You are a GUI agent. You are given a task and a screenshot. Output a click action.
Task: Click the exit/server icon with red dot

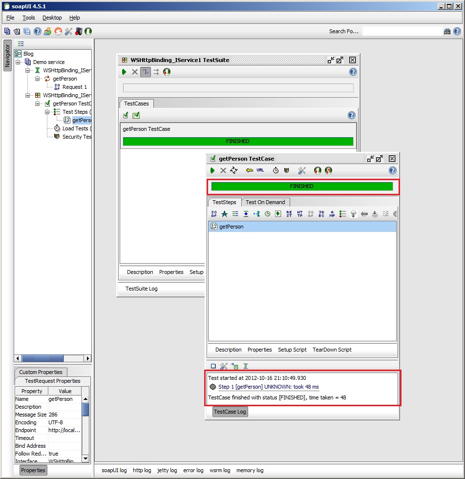click(79, 31)
